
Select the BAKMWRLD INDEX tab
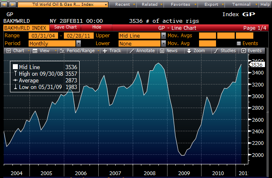(x=27, y=28)
